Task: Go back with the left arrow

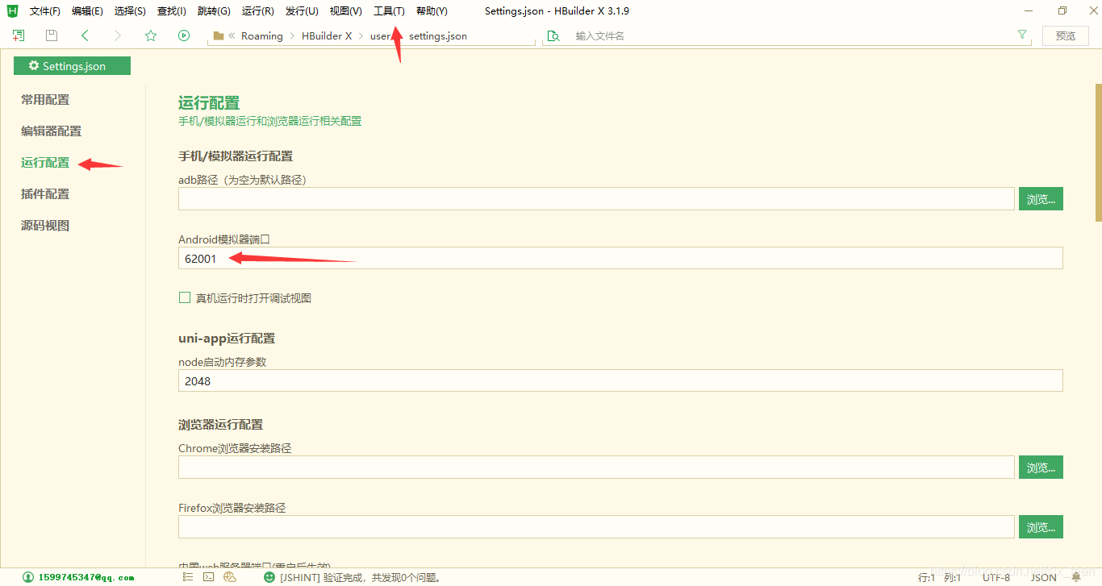Action: pos(85,35)
